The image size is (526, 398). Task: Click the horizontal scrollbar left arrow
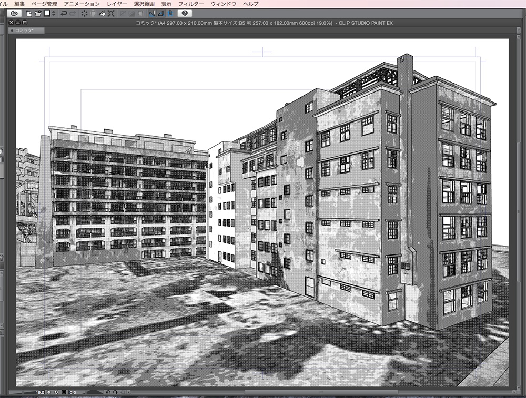coord(128,392)
